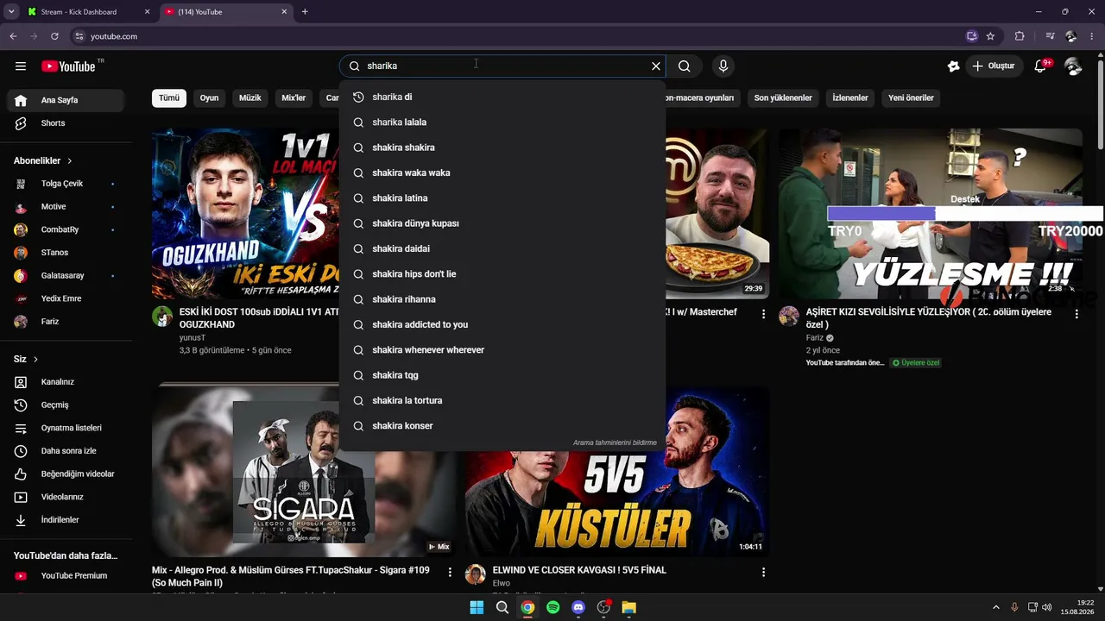Open the tab search dropdown arrow
The image size is (1105, 621).
pos(11,12)
